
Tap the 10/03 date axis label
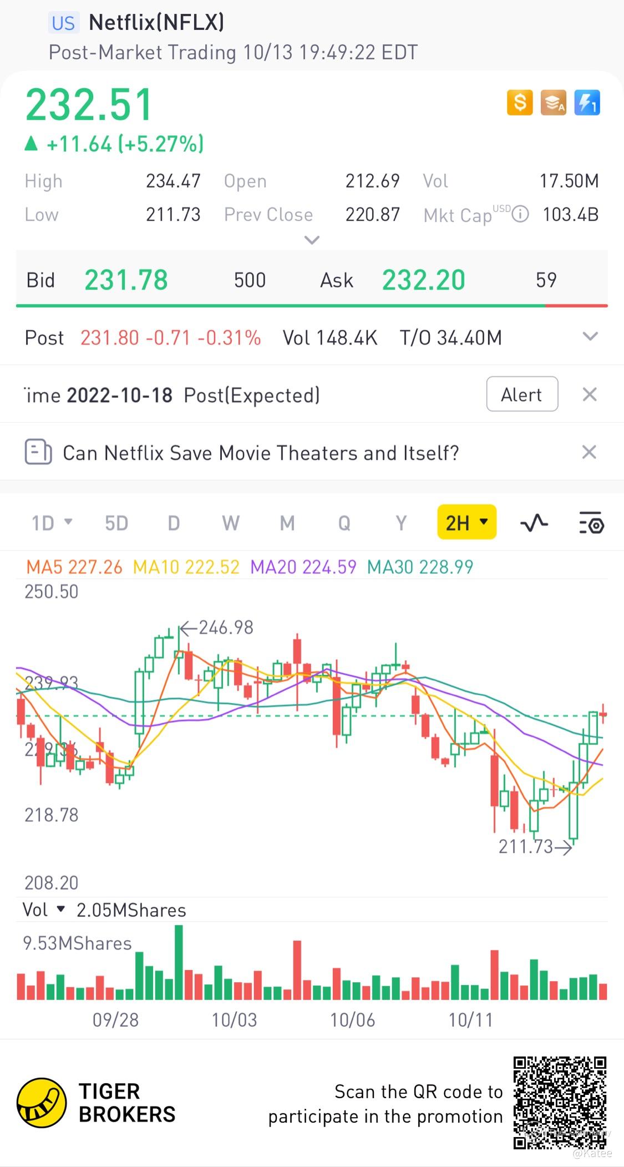coord(234,1019)
